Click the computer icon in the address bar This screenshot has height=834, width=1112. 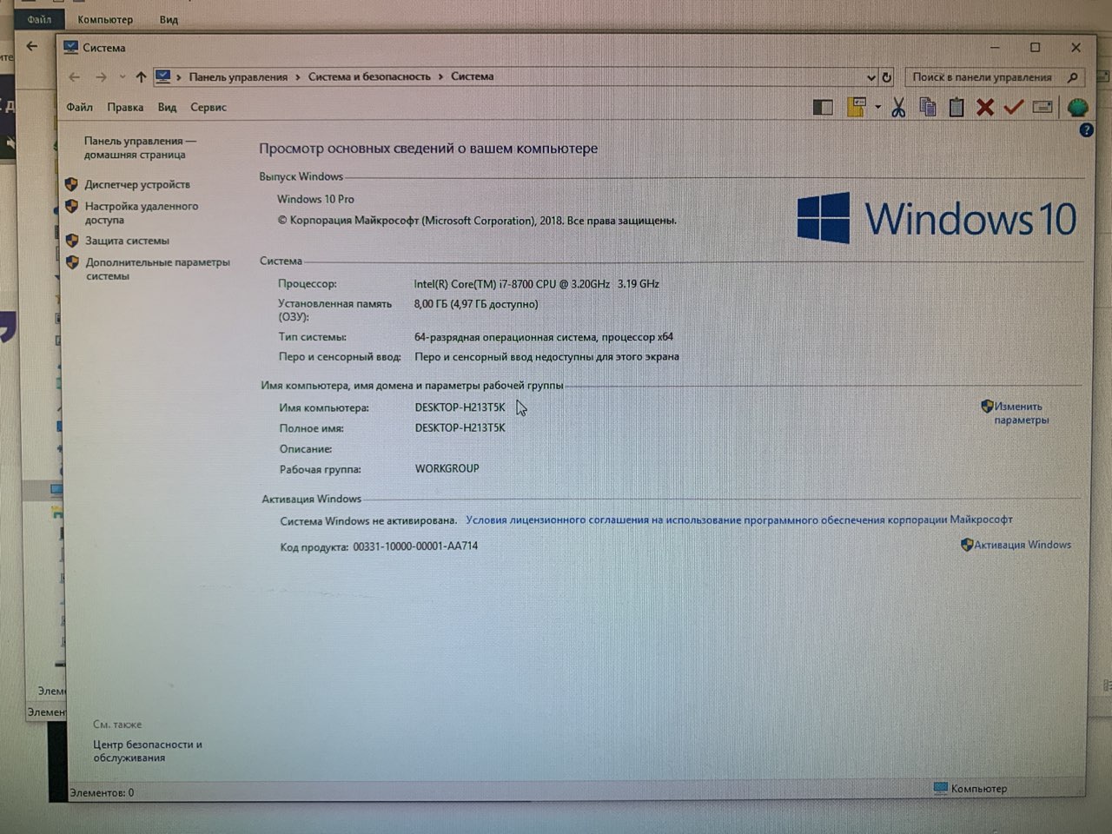point(163,76)
